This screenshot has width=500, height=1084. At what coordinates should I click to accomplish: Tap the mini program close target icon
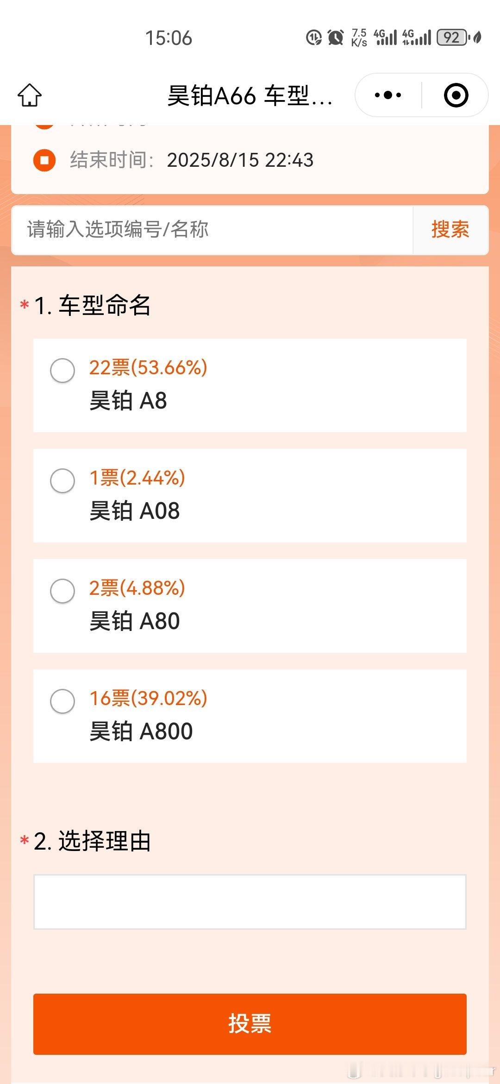point(456,95)
